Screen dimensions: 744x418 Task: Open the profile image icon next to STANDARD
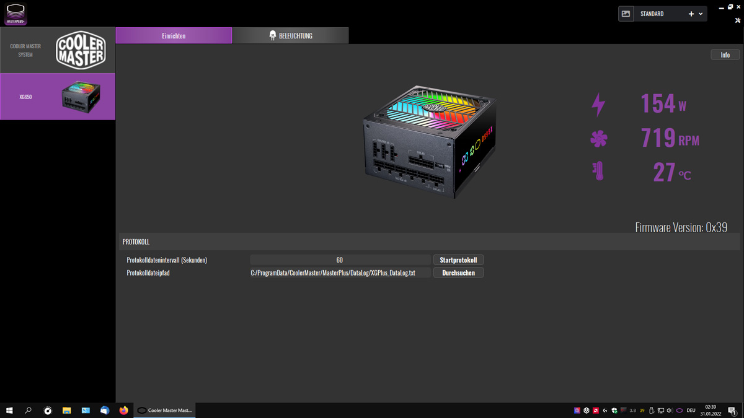coord(626,14)
